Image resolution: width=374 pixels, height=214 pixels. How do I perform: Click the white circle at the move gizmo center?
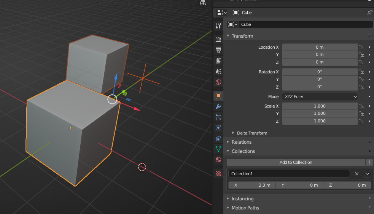[112, 99]
